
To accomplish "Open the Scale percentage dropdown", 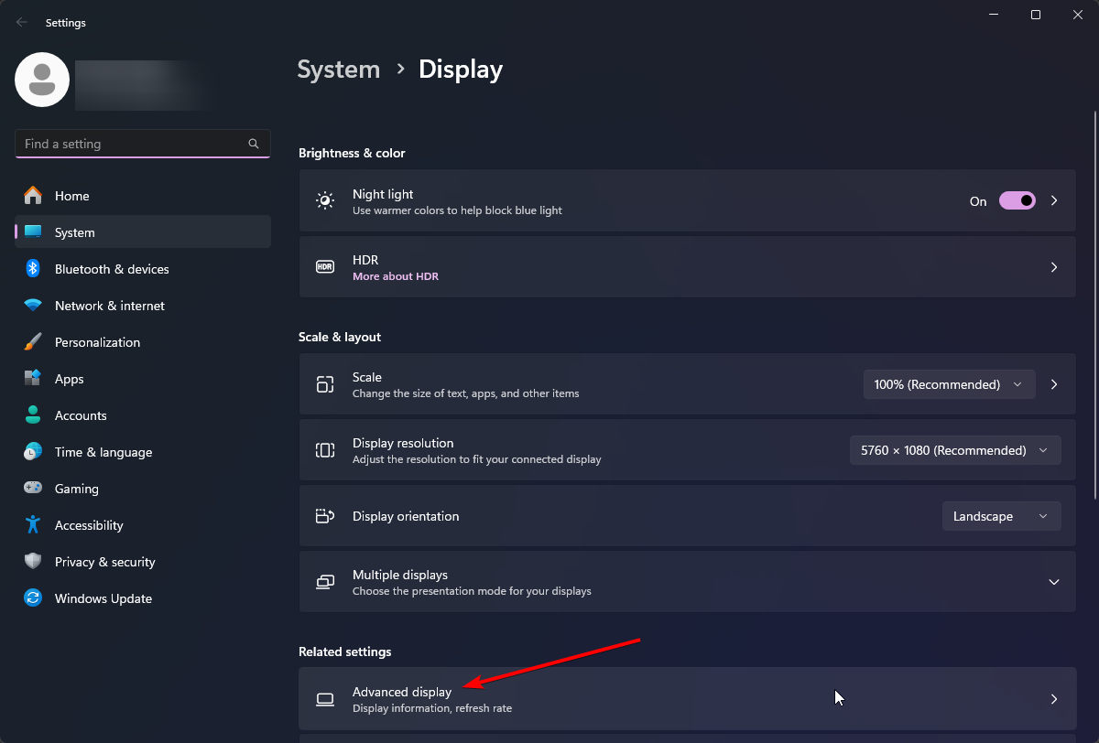I will pyautogui.click(x=950, y=384).
